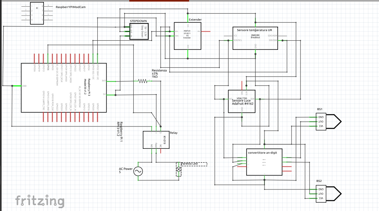Select the Adafruit LTC4311 I2C Extender part
The width and height of the screenshot is (379, 211).
(188, 36)
